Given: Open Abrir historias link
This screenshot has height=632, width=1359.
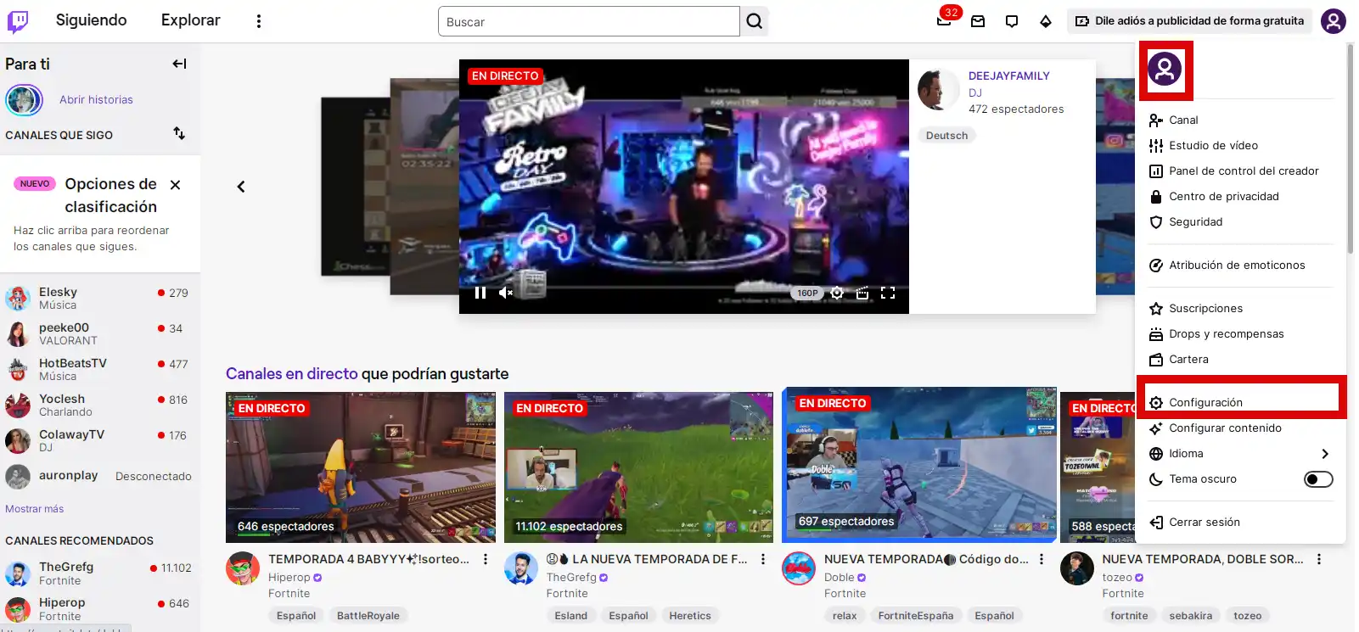Looking at the screenshot, I should pos(96,100).
